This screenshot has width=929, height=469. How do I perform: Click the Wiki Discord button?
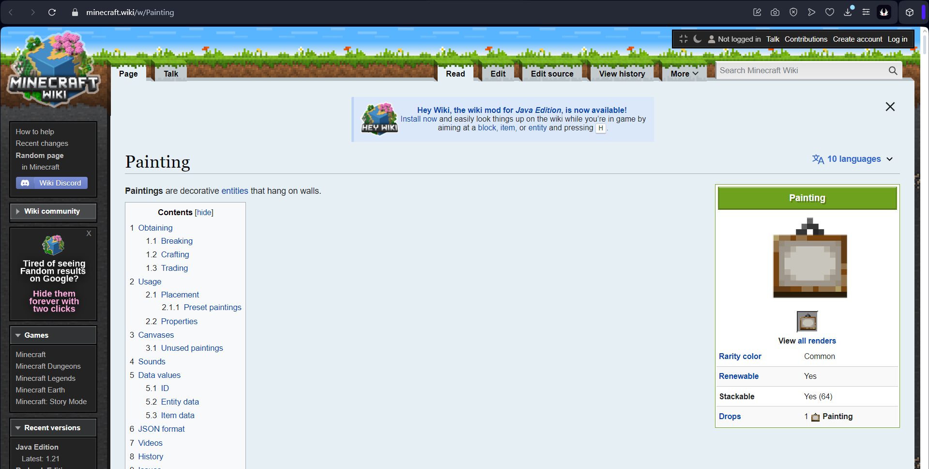click(52, 183)
